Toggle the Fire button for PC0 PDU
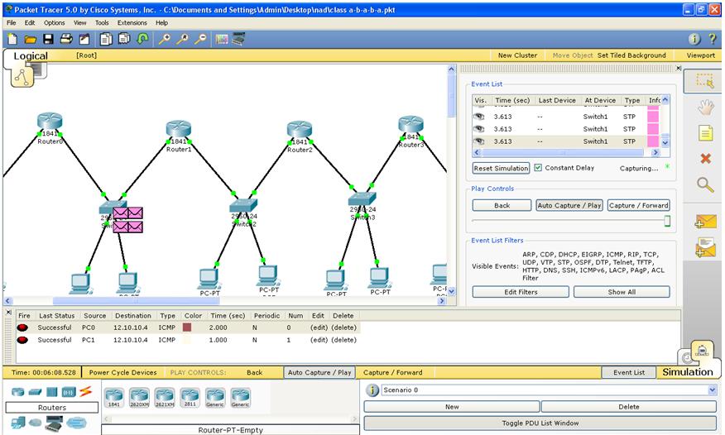Screen dimensions: 725x435 (x=22, y=327)
